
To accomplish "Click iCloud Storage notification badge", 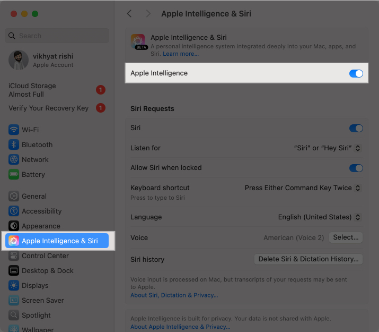I will point(101,90).
